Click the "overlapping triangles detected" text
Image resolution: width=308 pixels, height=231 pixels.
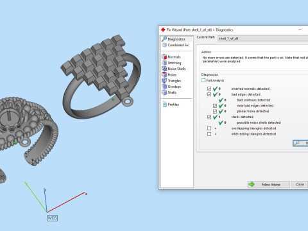(x=253, y=128)
